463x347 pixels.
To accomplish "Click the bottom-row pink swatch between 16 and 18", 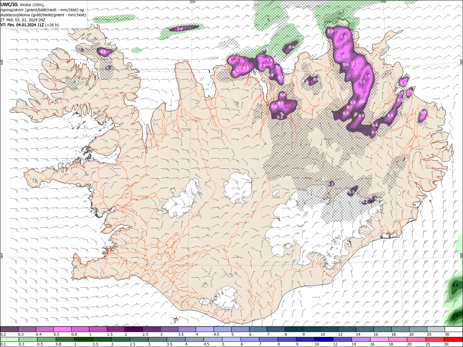I will (379, 339).
